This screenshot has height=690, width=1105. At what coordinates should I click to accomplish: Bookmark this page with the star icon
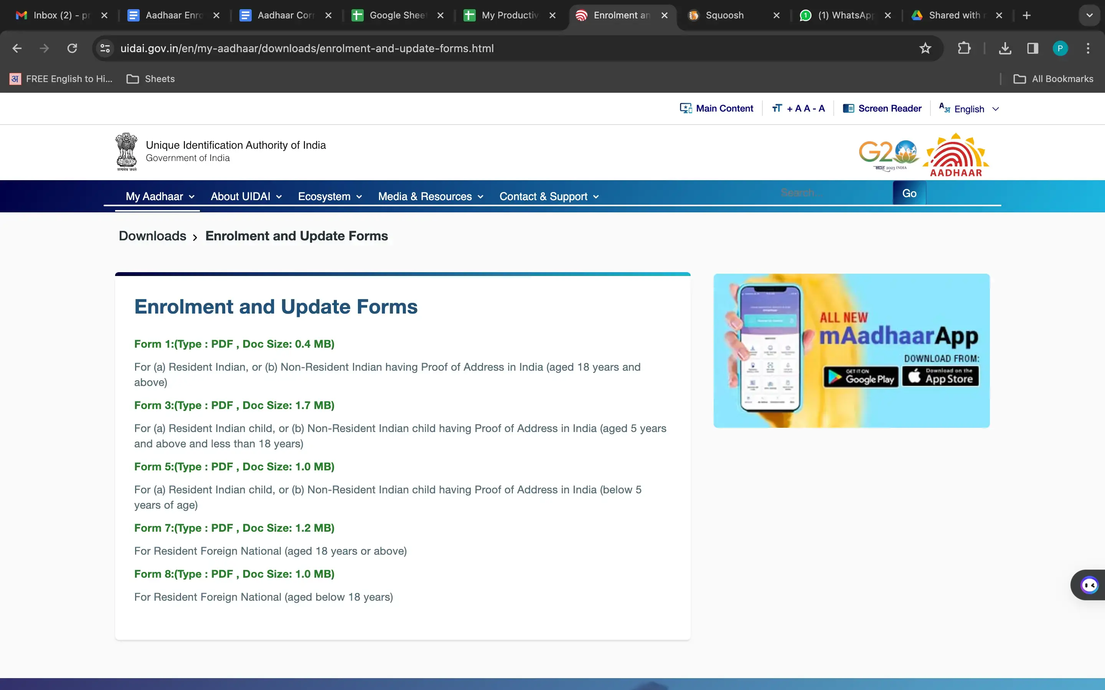click(925, 48)
